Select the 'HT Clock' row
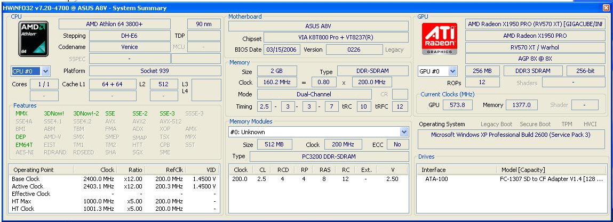Screen dimensions: 613x222 [x=114, y=209]
